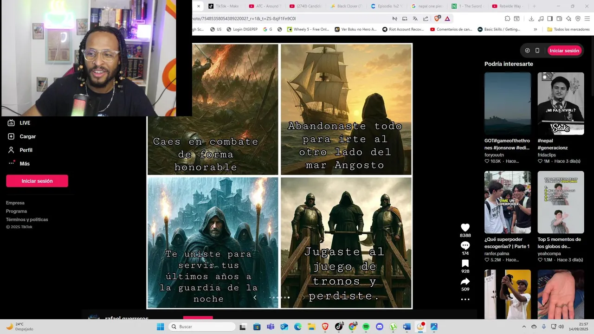Open Spotify from the taskbar

[x=366, y=327]
